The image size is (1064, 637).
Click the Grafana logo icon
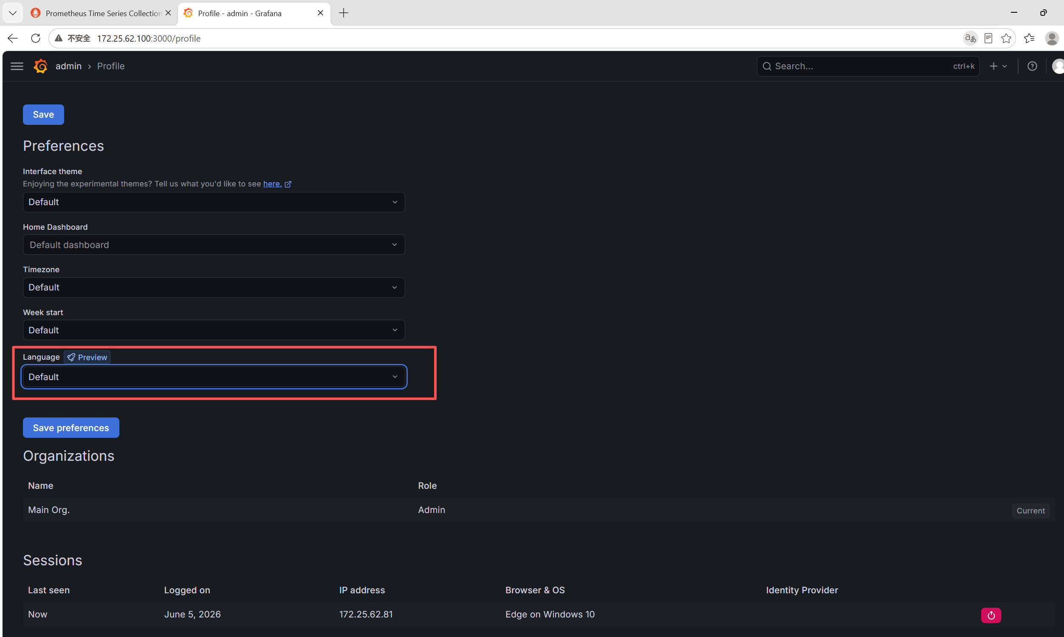(x=40, y=66)
